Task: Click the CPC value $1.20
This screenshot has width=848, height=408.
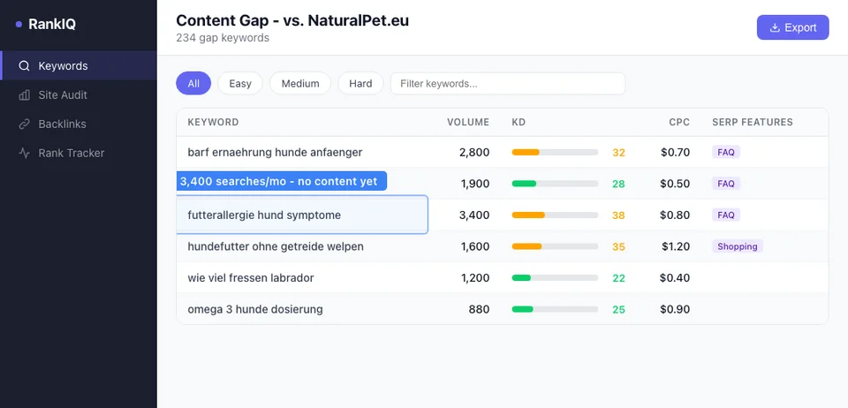Action: point(676,246)
